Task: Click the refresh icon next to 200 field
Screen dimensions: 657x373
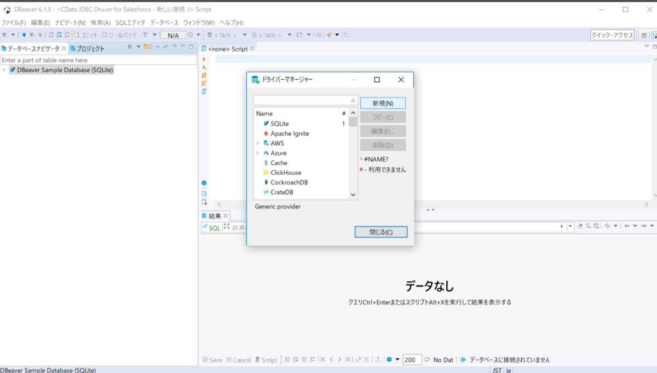Action: 428,359
